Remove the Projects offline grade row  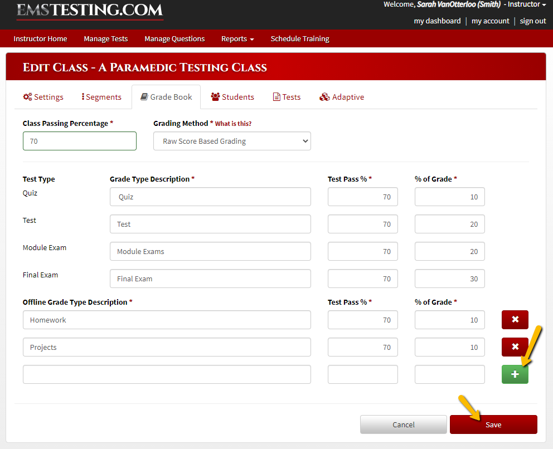pyautogui.click(x=515, y=347)
